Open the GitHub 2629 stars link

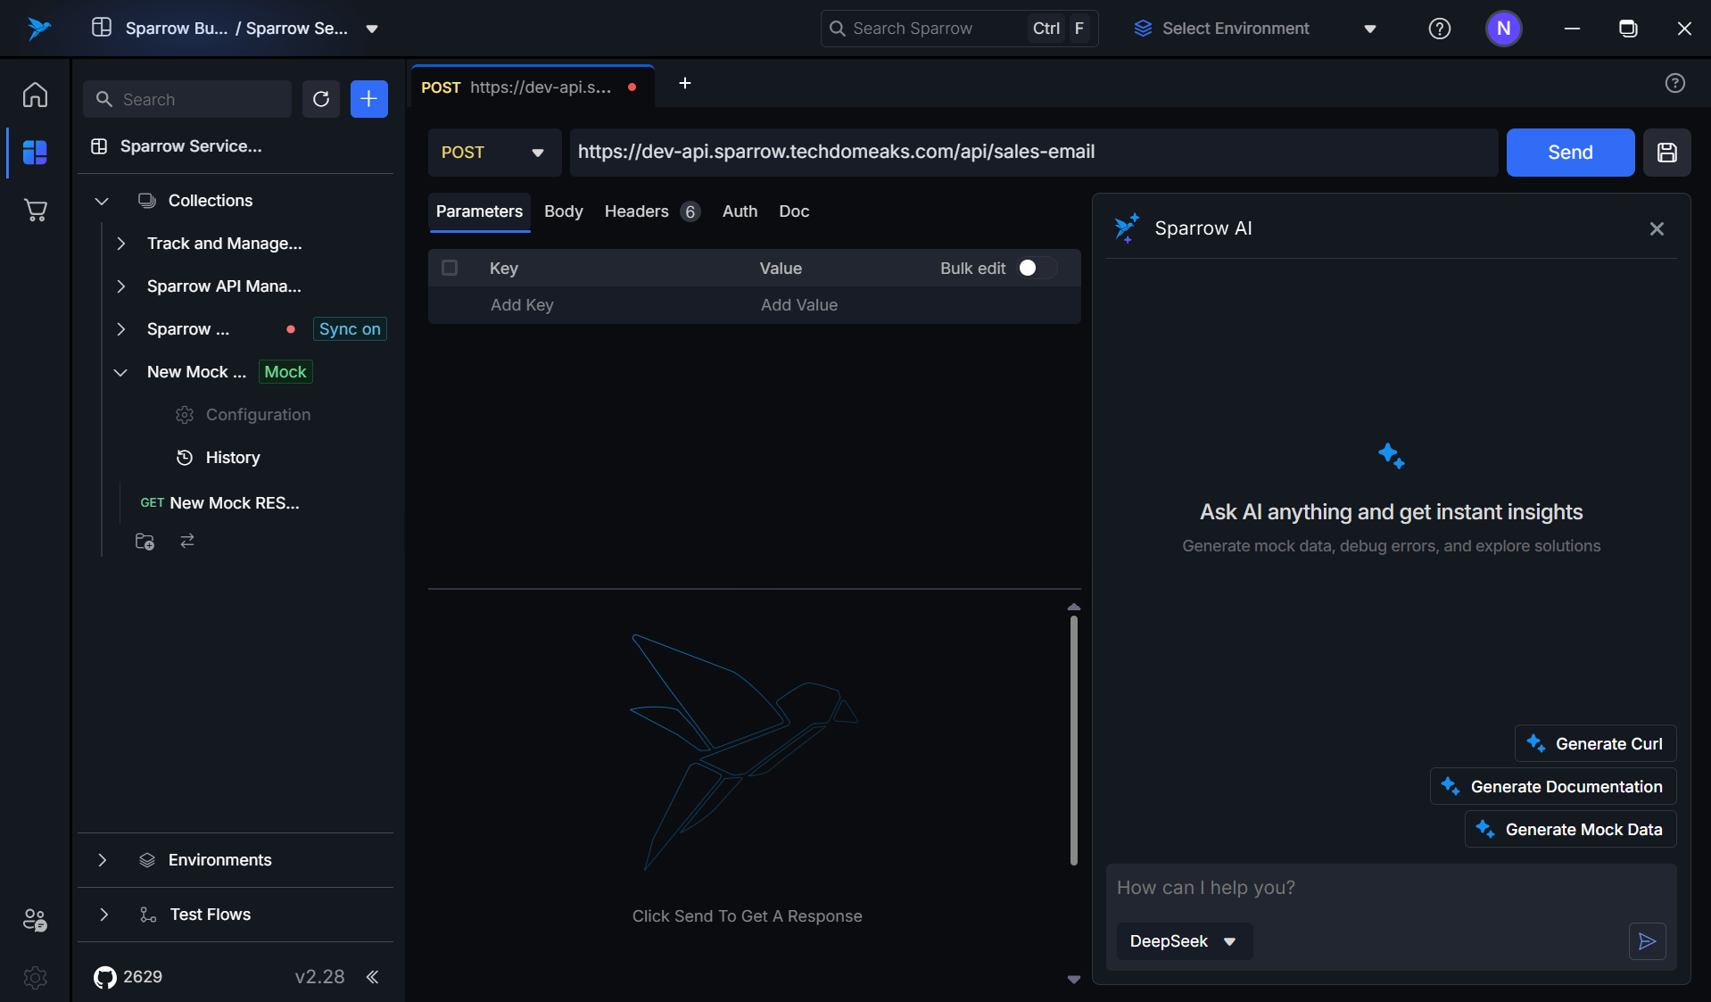point(128,977)
